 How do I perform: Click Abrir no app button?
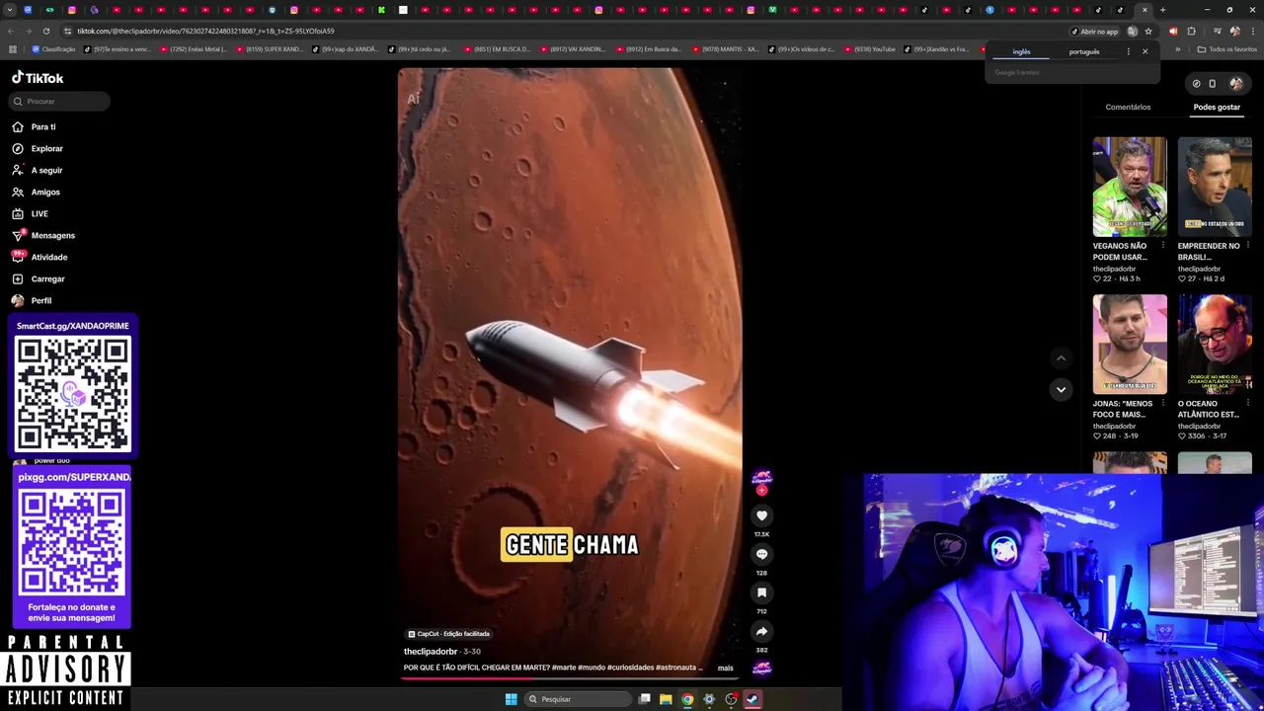point(1095,32)
